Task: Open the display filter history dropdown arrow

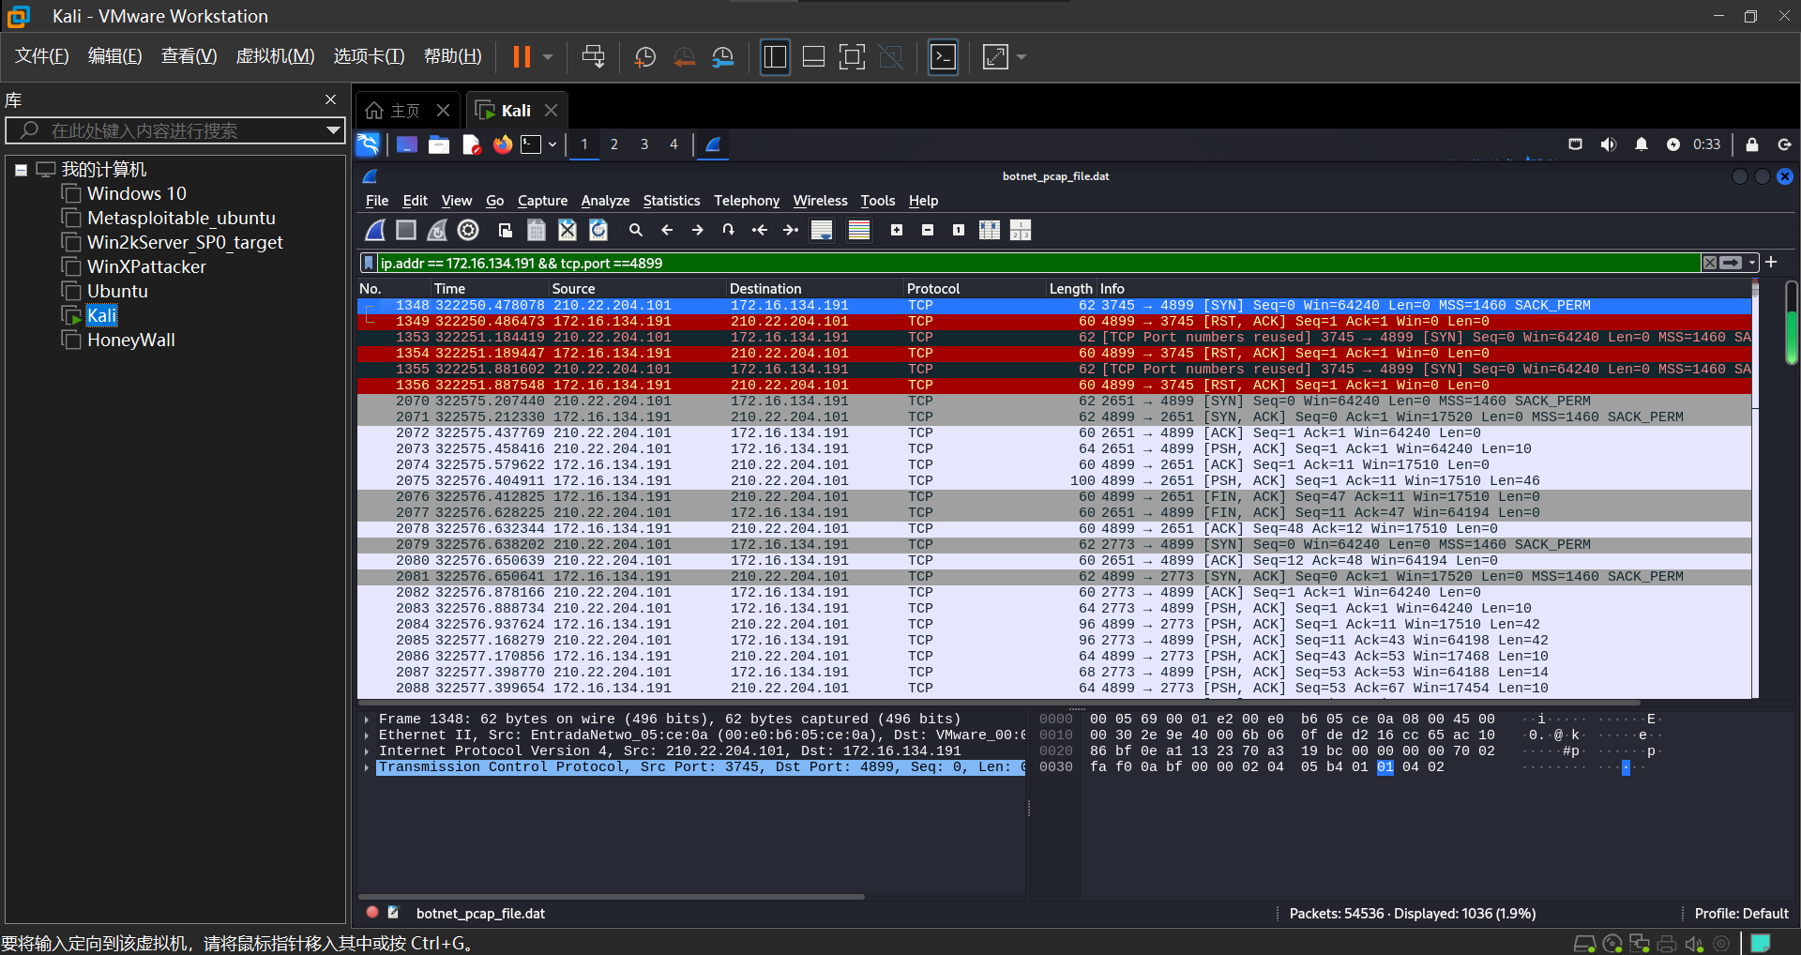Action: coord(1752,263)
